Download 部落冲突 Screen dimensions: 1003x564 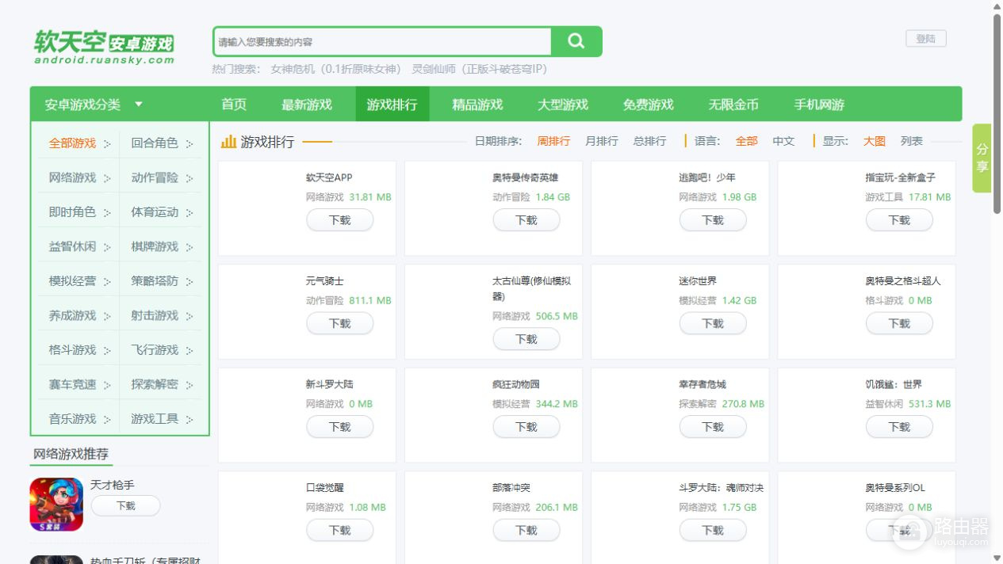(526, 530)
